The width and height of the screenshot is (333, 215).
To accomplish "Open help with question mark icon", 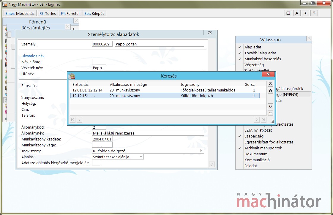I will pos(314,13).
